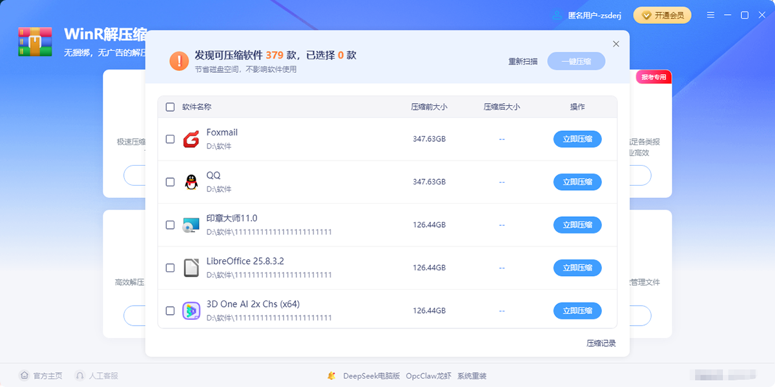Click the 压缩前大小 column header
This screenshot has height=387, width=775.
[x=429, y=107]
